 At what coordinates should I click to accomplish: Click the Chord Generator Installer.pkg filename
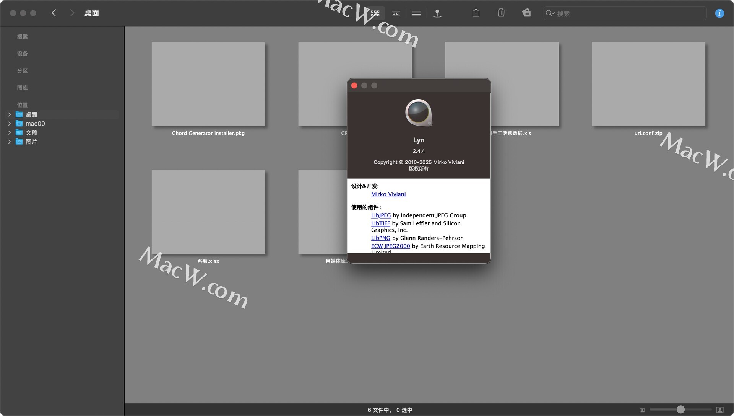click(208, 133)
